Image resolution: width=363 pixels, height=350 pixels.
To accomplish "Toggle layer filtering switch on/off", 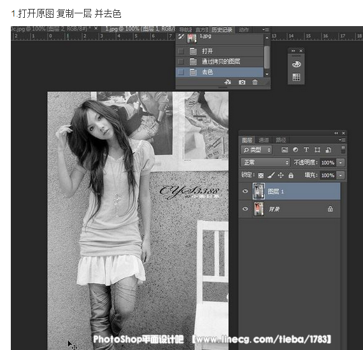I will click(343, 150).
